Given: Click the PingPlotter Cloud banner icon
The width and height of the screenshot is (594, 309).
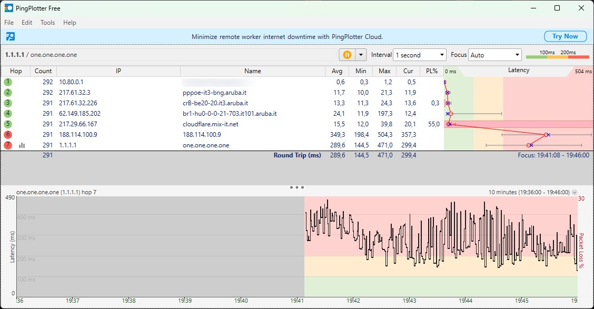Looking at the screenshot, I should [10, 36].
